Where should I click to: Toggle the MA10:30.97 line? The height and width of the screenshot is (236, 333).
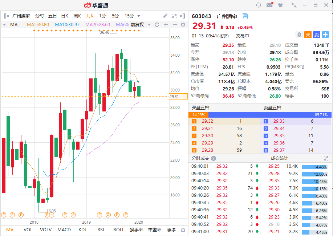pos(67,25)
